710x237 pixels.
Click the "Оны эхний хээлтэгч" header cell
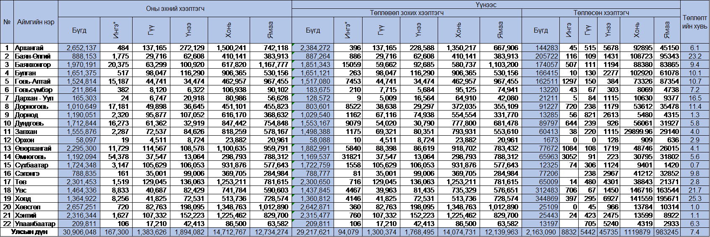(x=175, y=8)
